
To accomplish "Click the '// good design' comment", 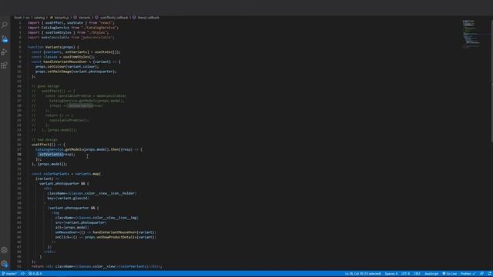I will 45,86.
